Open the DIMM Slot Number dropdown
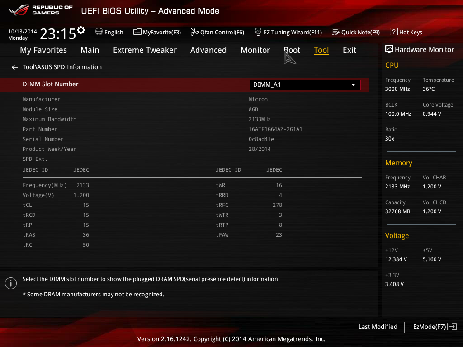Screen dimensions: 463x347 pos(305,84)
